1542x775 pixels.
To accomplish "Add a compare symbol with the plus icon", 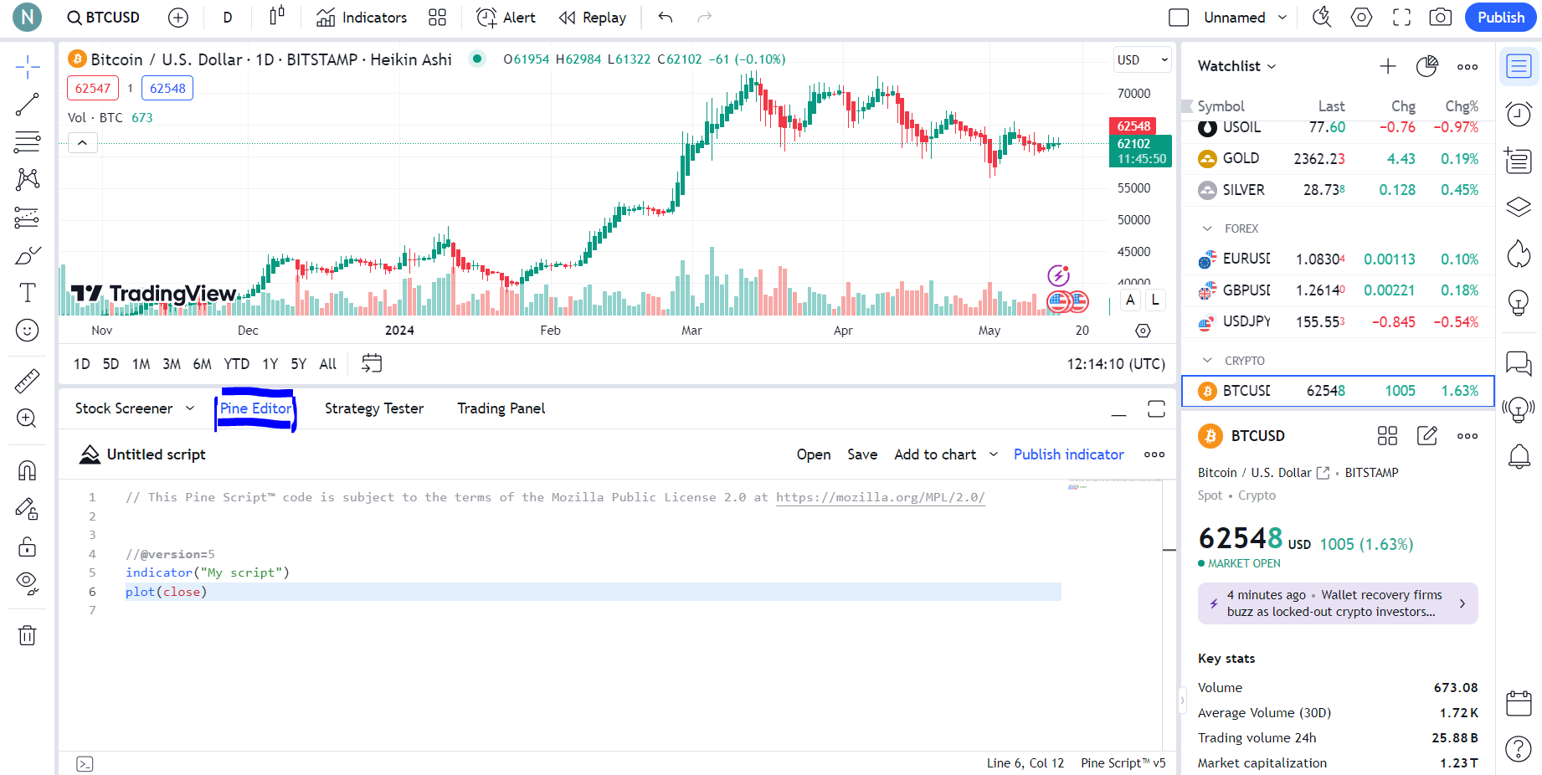I will (x=178, y=18).
